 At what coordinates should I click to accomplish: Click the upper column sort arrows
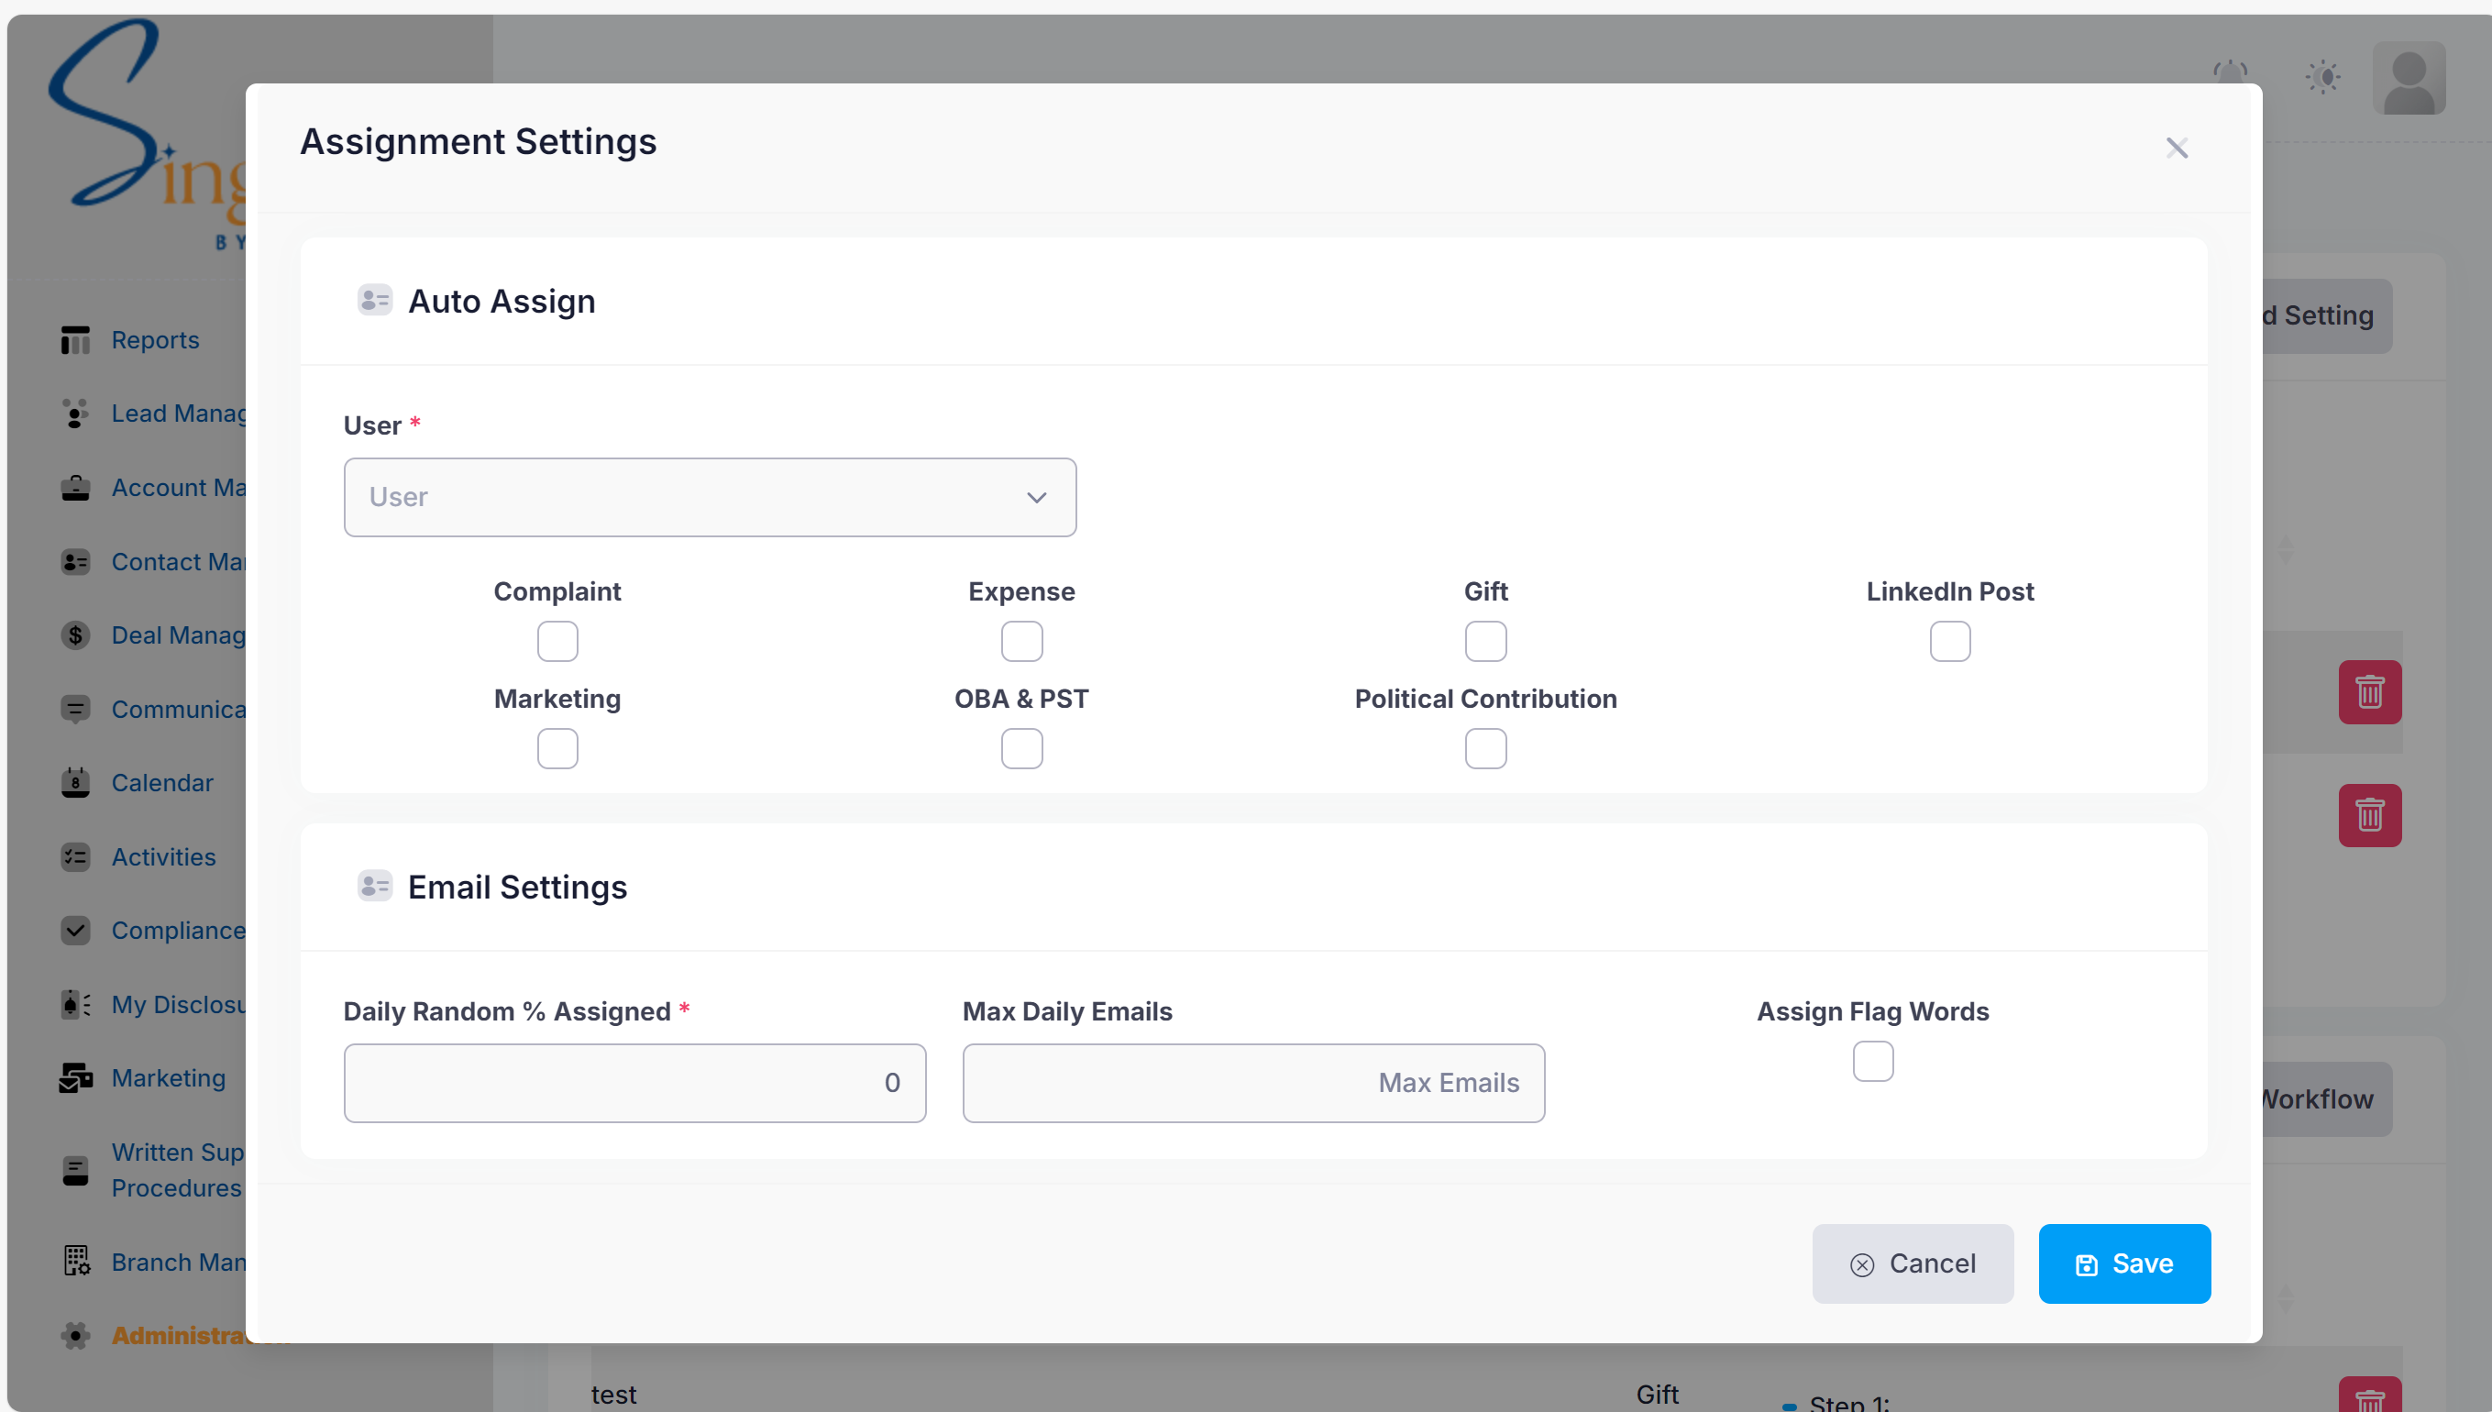[2286, 550]
